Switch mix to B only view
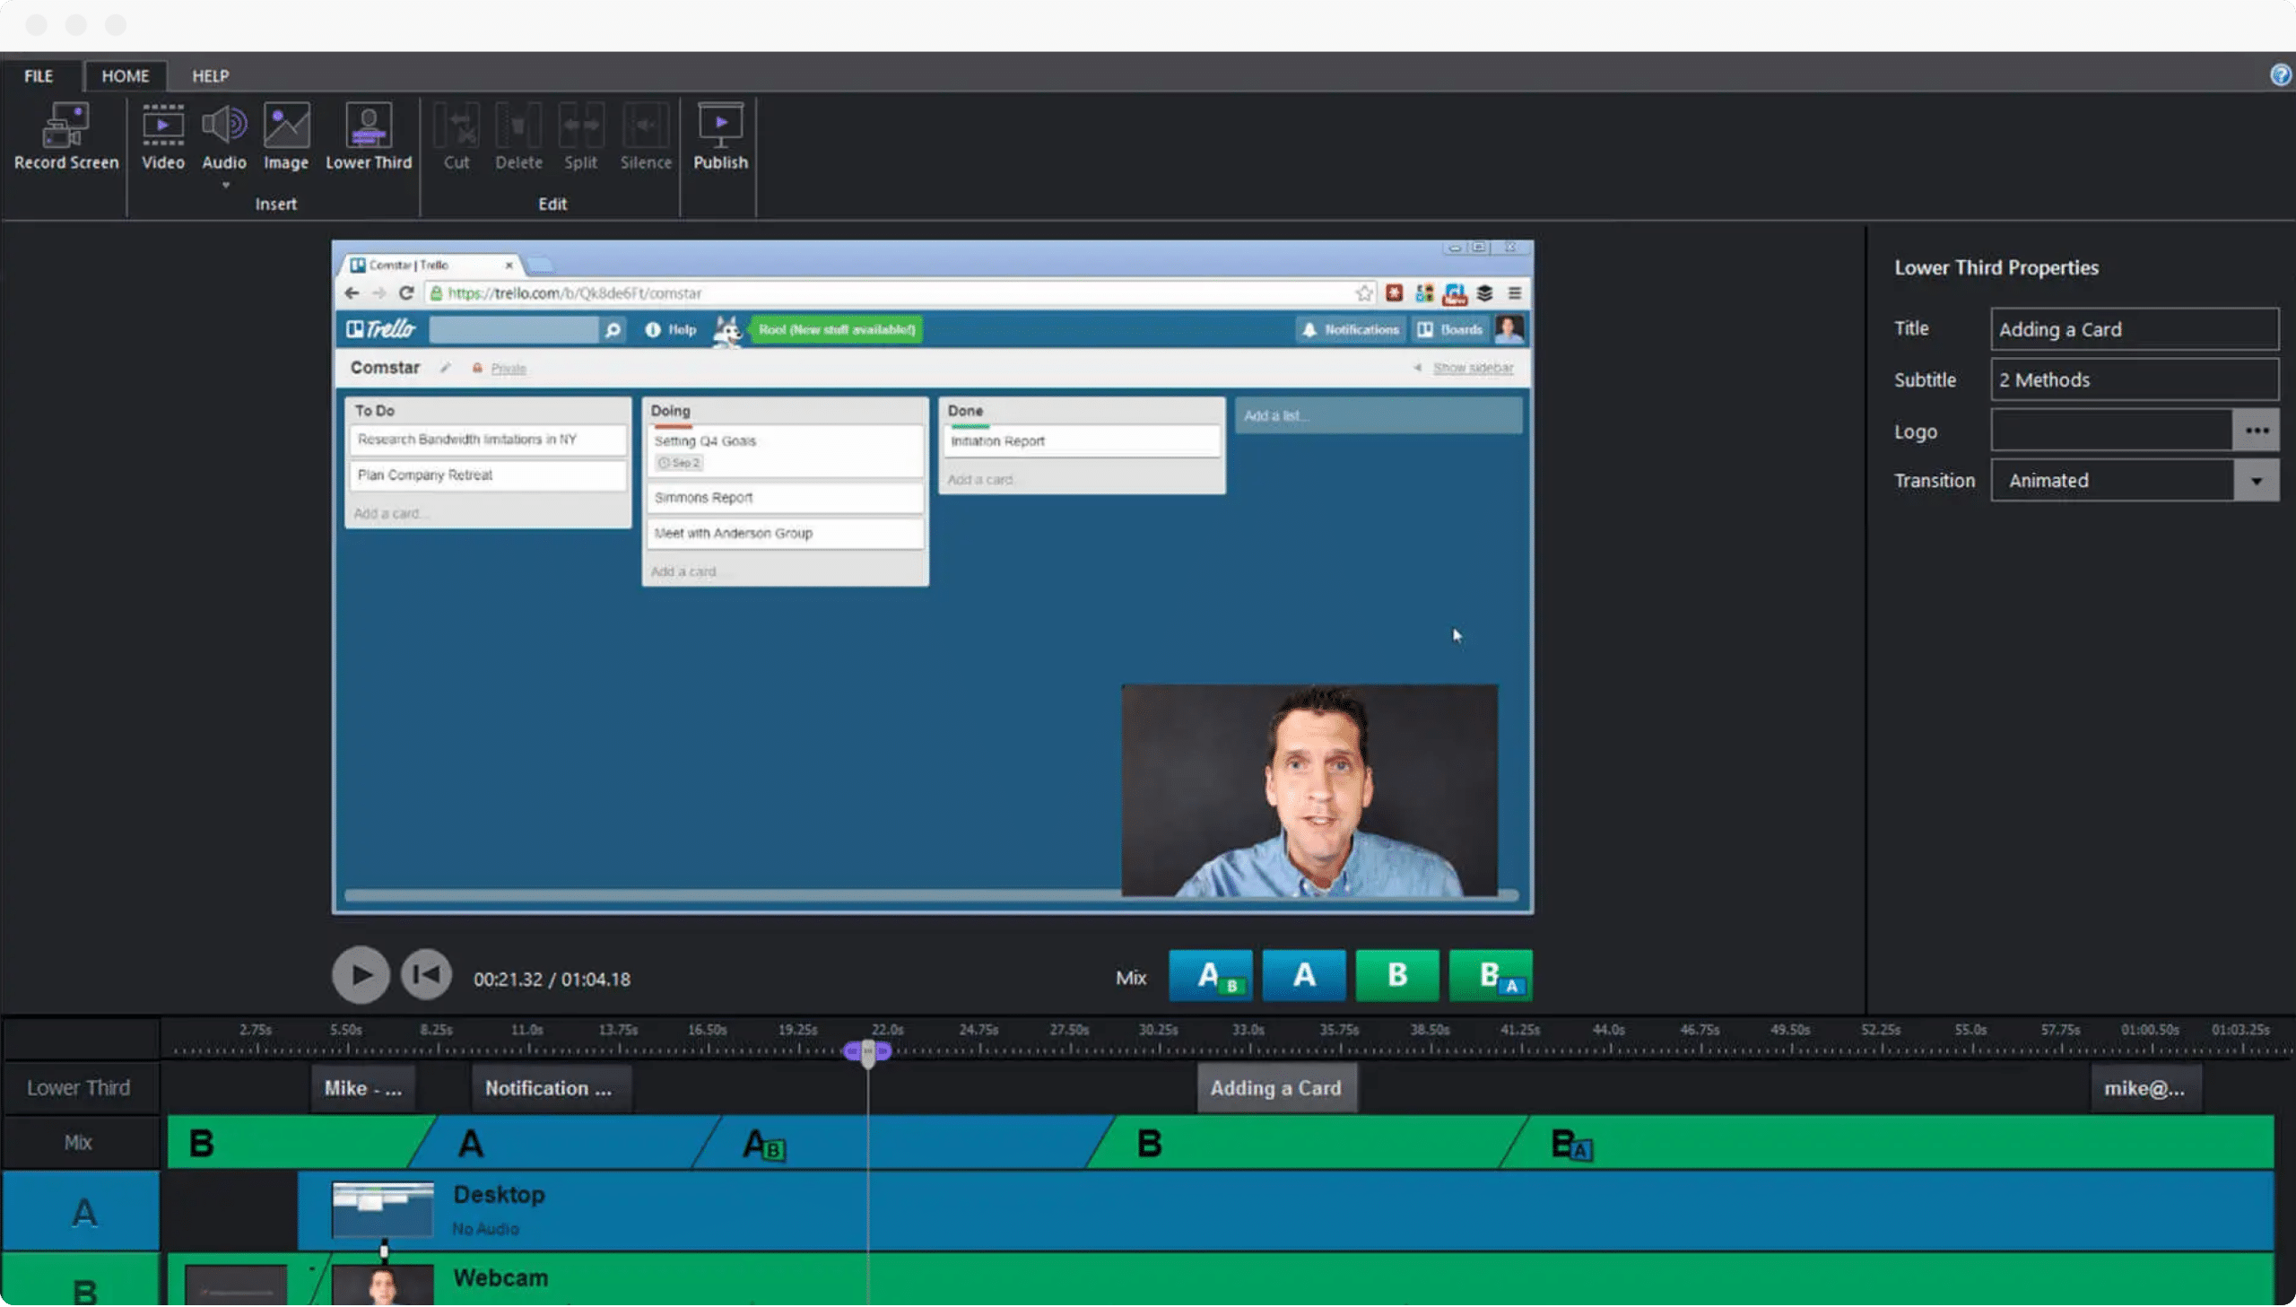2296x1307 pixels. [x=1396, y=976]
